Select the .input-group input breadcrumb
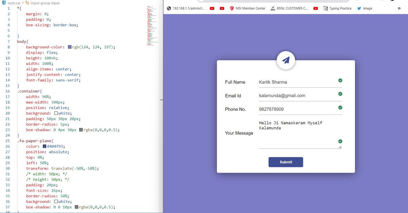 point(45,3)
